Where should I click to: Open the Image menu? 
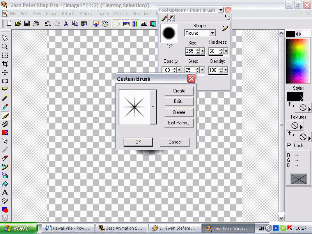[x=51, y=14]
